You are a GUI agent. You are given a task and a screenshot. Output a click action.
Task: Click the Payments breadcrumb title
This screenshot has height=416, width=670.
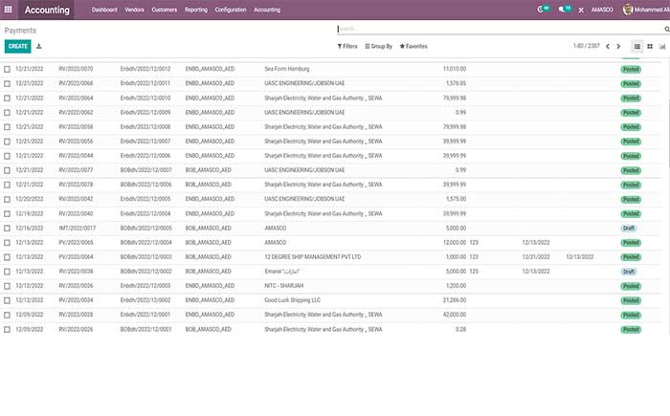[20, 31]
